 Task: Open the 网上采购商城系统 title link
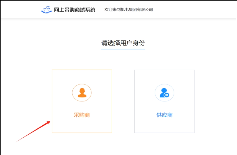[74, 10]
